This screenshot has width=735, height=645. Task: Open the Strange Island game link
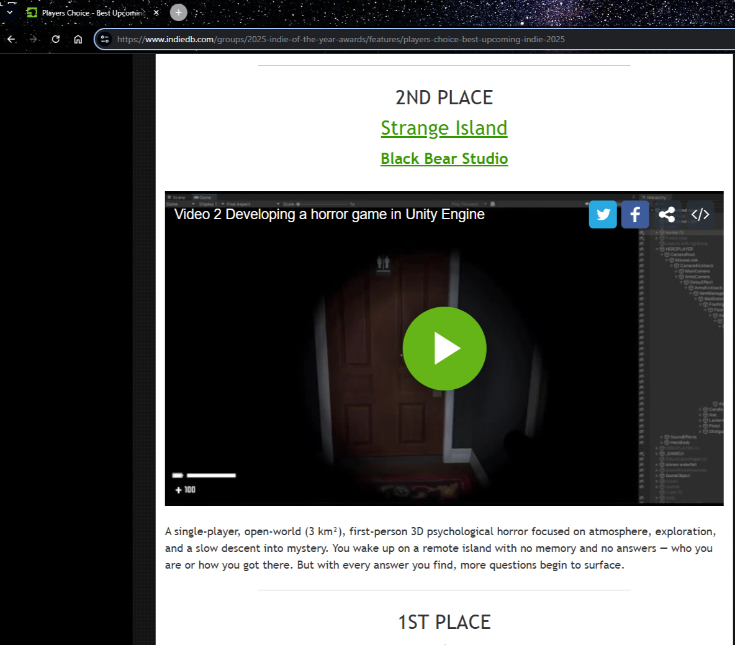pos(444,128)
